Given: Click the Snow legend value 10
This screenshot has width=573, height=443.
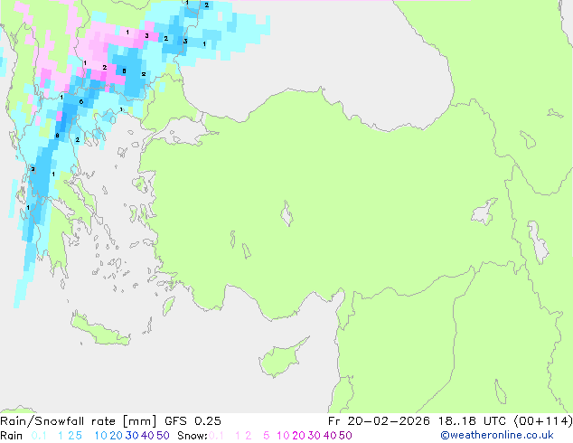Looking at the screenshot, I should 283,436.
